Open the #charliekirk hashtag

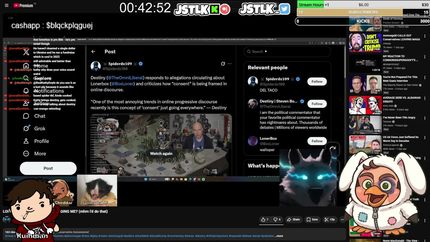[x=142, y=236]
